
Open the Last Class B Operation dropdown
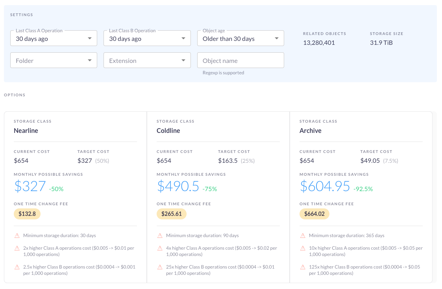pos(147,38)
